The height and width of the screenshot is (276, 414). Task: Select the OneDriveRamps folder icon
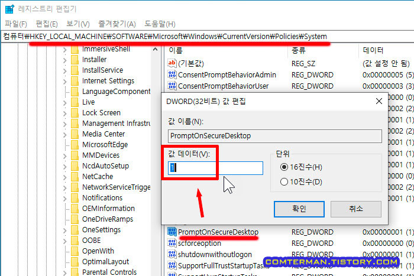(x=75, y=219)
